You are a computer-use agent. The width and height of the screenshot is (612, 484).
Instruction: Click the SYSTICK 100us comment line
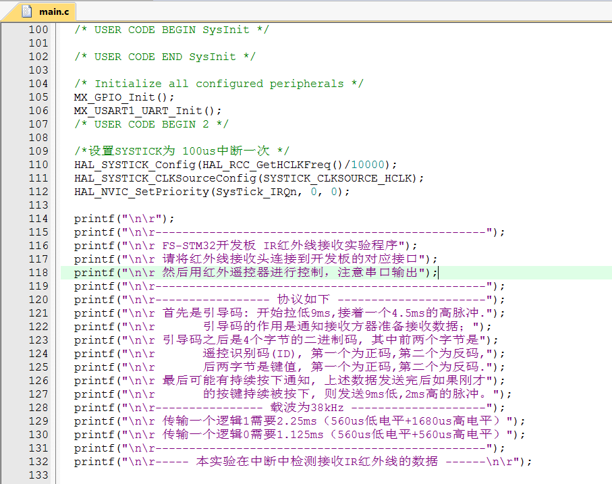point(182,151)
